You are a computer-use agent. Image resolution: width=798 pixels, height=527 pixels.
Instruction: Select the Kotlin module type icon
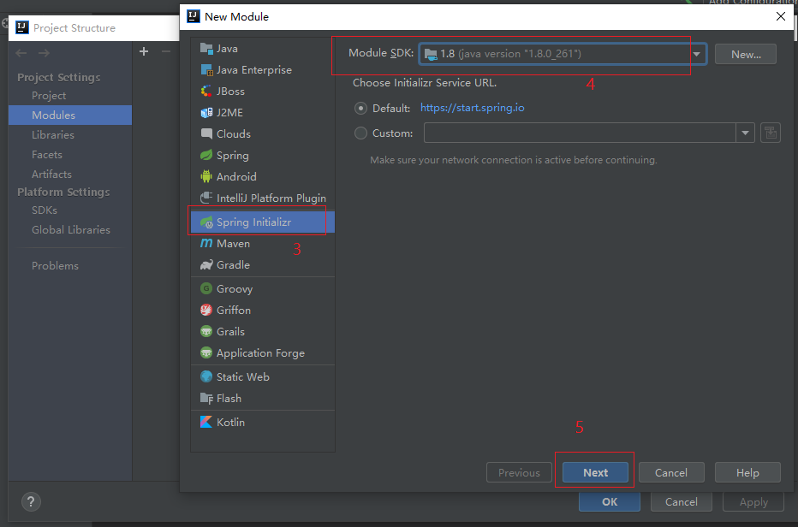[205, 422]
